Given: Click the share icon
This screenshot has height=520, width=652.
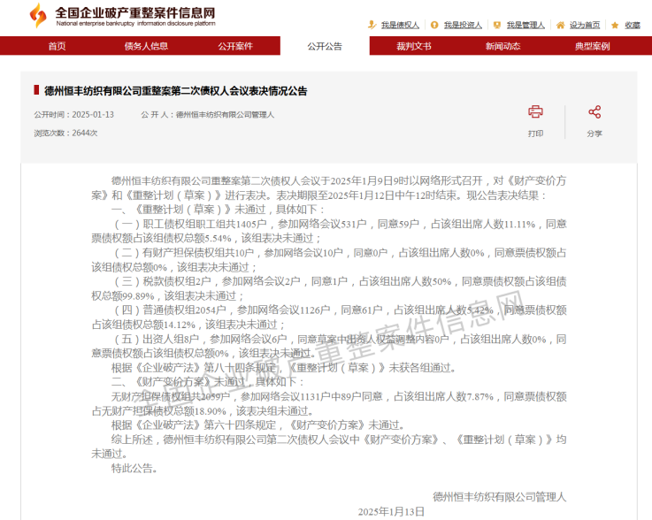Looking at the screenshot, I should pos(594,111).
